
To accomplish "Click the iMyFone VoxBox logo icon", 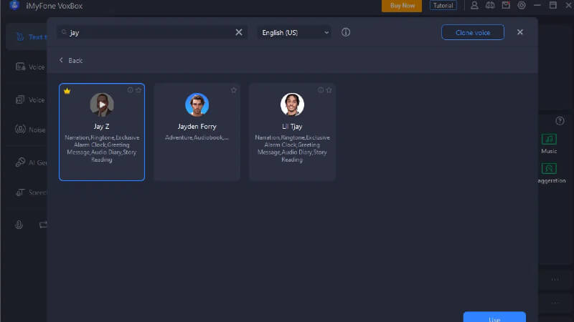I will pyautogui.click(x=14, y=5).
